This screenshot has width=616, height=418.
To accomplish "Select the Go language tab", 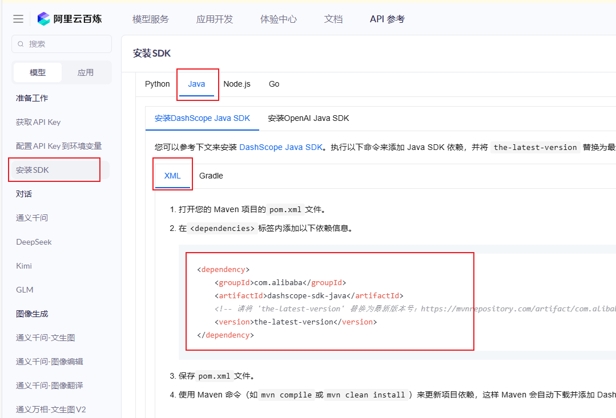I will pos(274,84).
